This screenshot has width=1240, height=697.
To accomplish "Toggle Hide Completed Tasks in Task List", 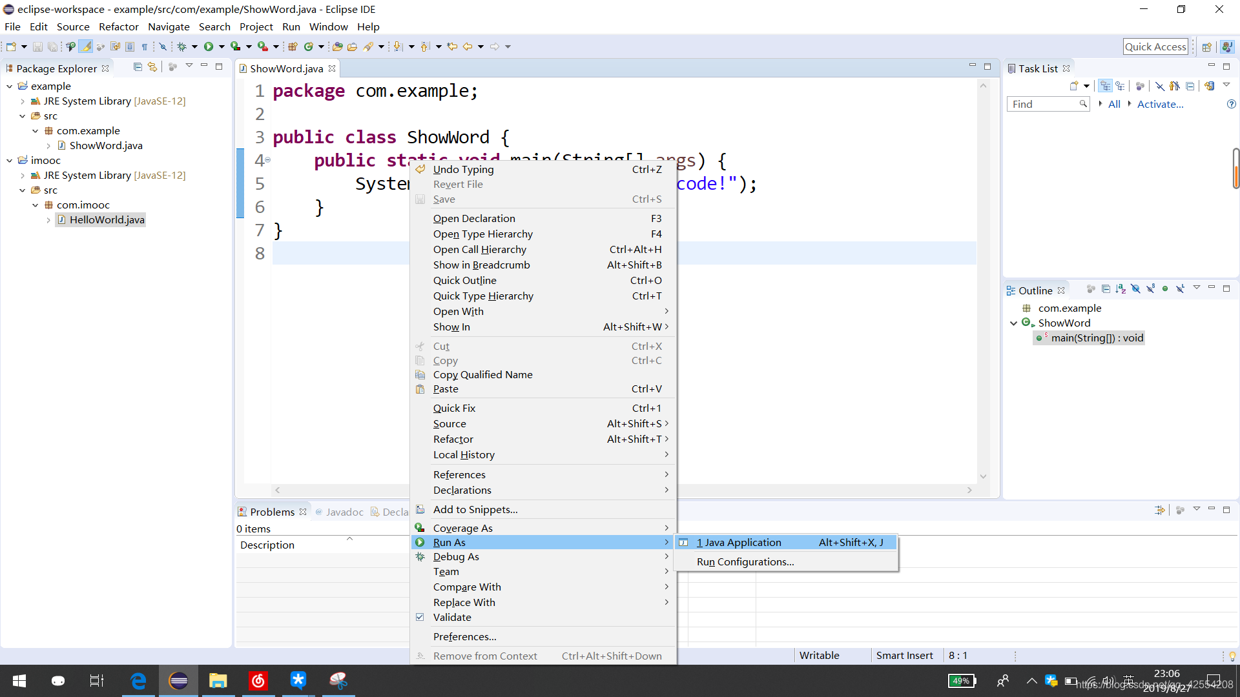I will pyautogui.click(x=1160, y=86).
